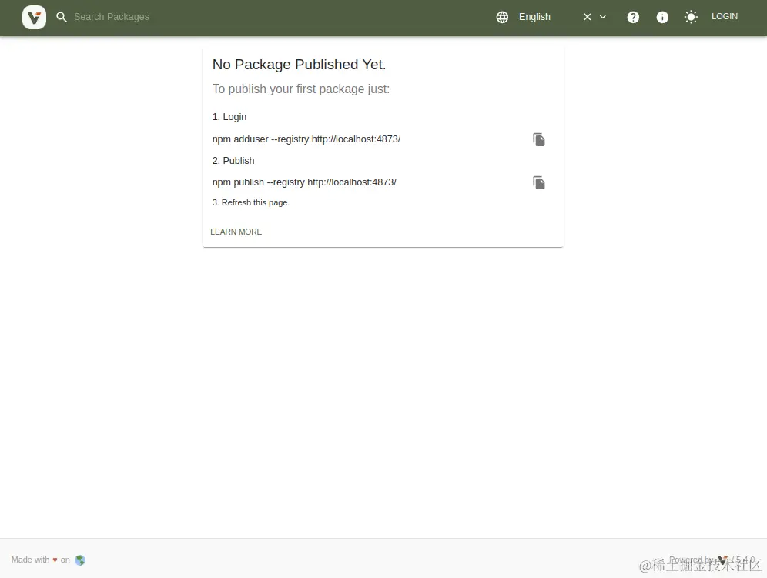Click the 'No Package Published Yet.' heading
The width and height of the screenshot is (767, 578).
coord(299,65)
